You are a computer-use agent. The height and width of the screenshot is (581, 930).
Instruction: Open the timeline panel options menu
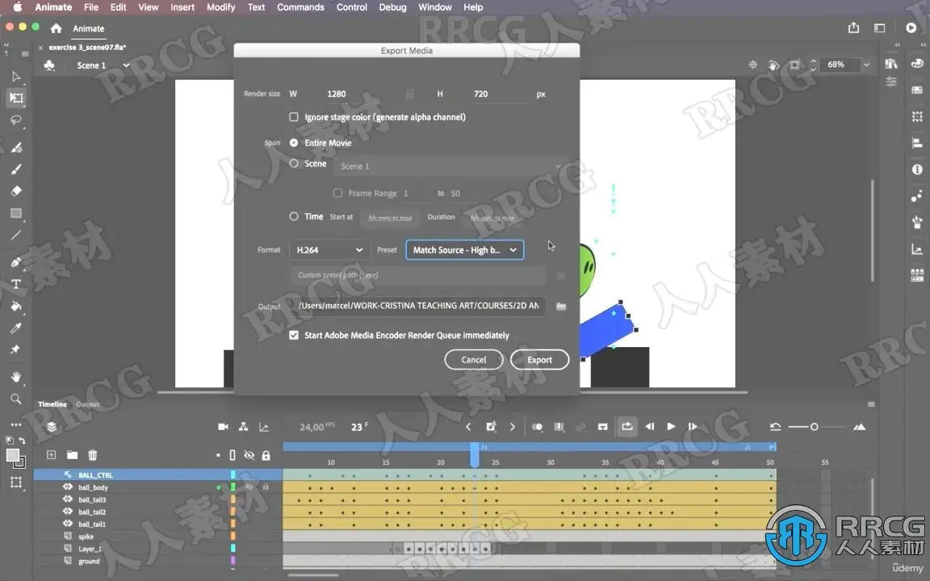coord(871,404)
